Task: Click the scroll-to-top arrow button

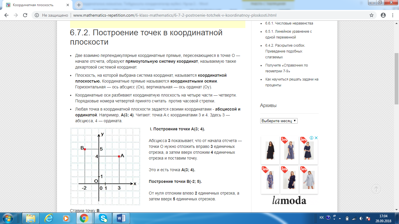Action: click(376, 189)
